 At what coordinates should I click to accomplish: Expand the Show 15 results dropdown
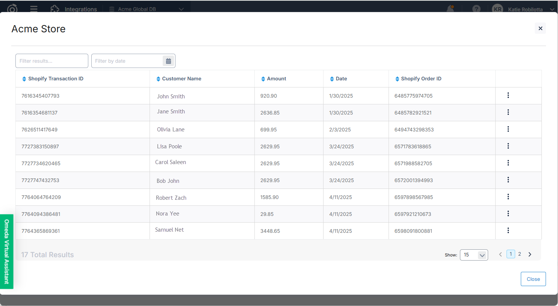pos(474,255)
